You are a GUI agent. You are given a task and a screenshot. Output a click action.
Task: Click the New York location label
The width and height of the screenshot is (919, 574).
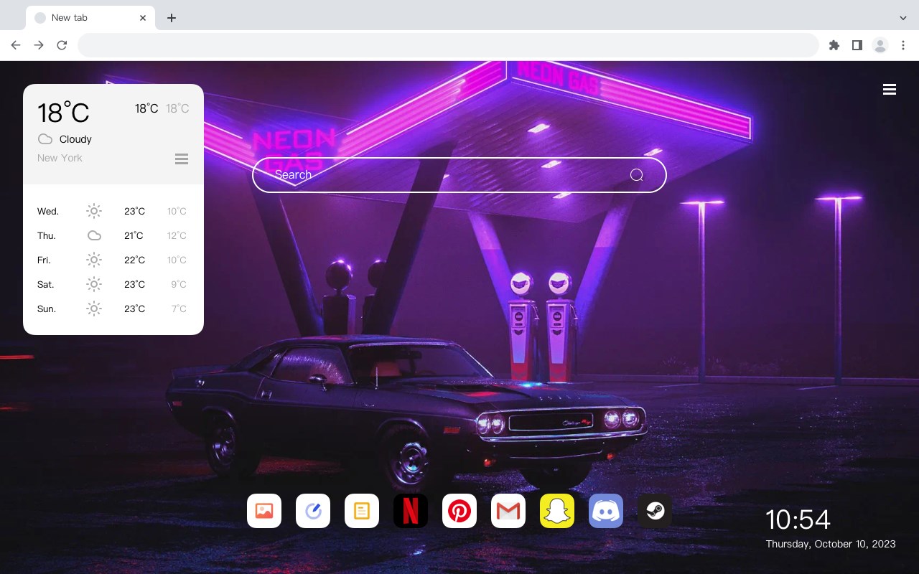(x=60, y=158)
